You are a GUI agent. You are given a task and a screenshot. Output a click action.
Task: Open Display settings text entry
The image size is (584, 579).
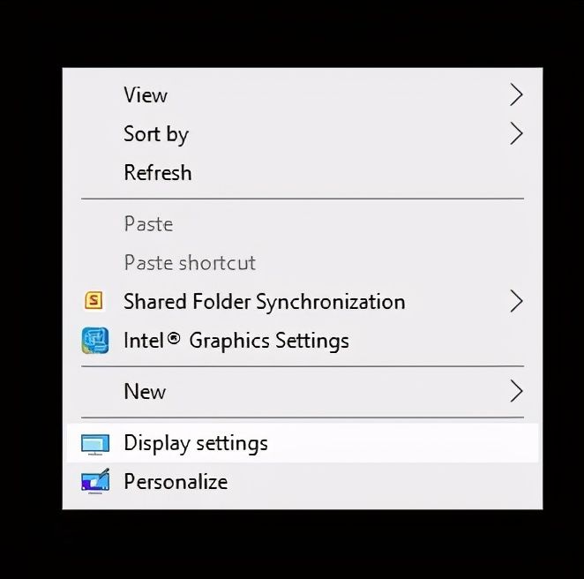196,443
